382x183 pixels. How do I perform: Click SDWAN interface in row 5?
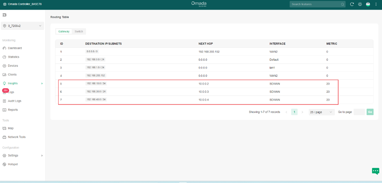[x=274, y=84]
